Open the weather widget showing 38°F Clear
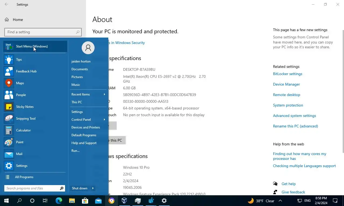Screen dimensions: 344x206 [x=261, y=201]
